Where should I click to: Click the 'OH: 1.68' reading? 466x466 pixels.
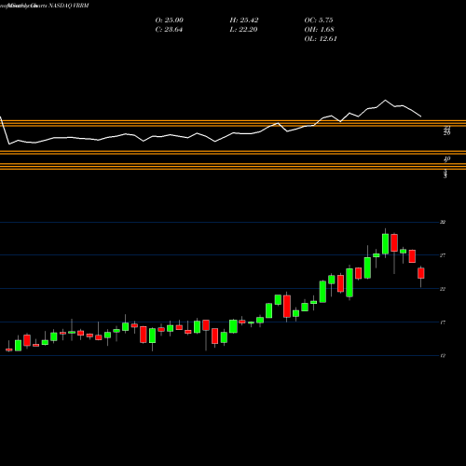coord(320,30)
